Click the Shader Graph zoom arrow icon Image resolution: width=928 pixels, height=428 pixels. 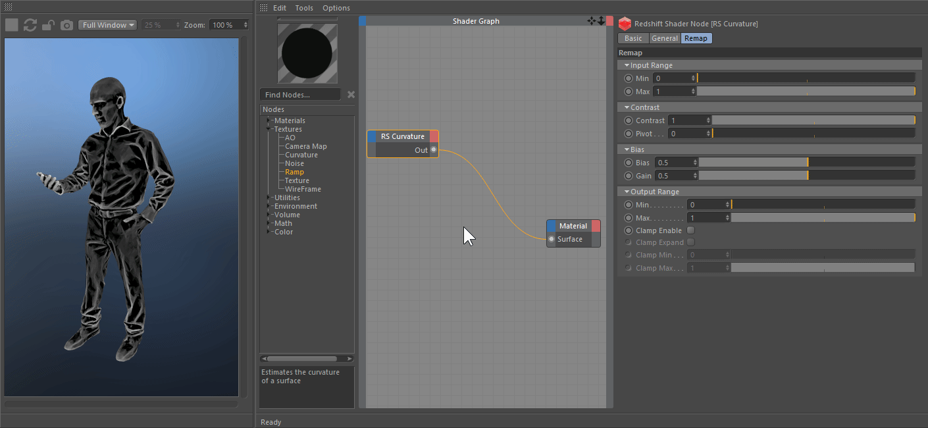click(x=601, y=21)
